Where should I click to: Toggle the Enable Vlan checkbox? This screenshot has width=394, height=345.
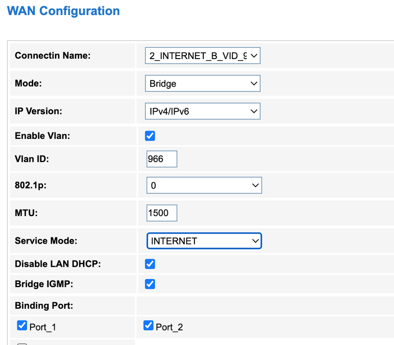(150, 136)
